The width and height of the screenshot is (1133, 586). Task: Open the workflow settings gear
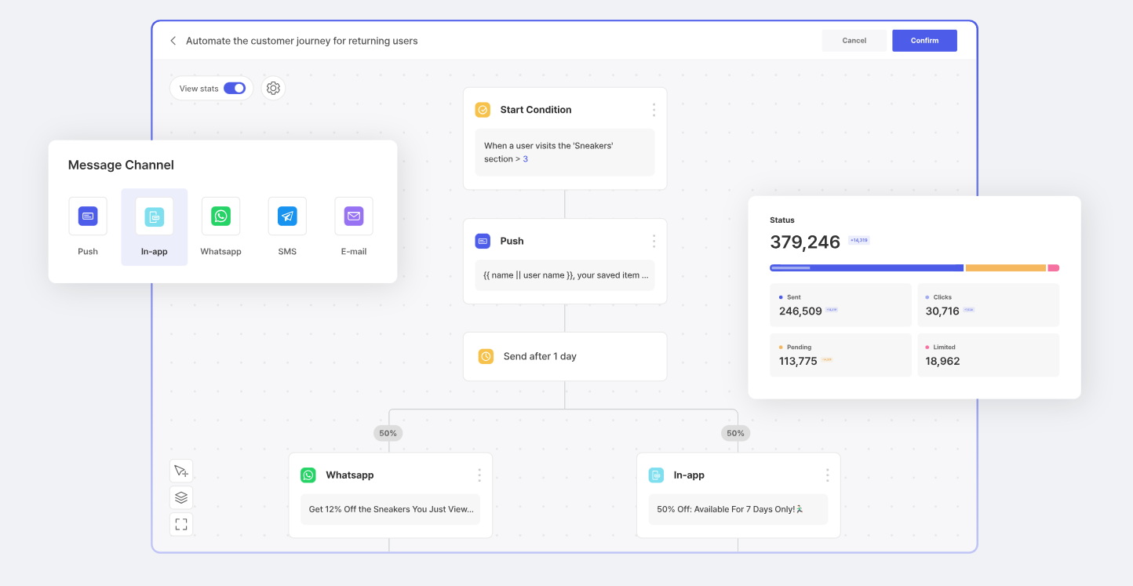tap(273, 88)
